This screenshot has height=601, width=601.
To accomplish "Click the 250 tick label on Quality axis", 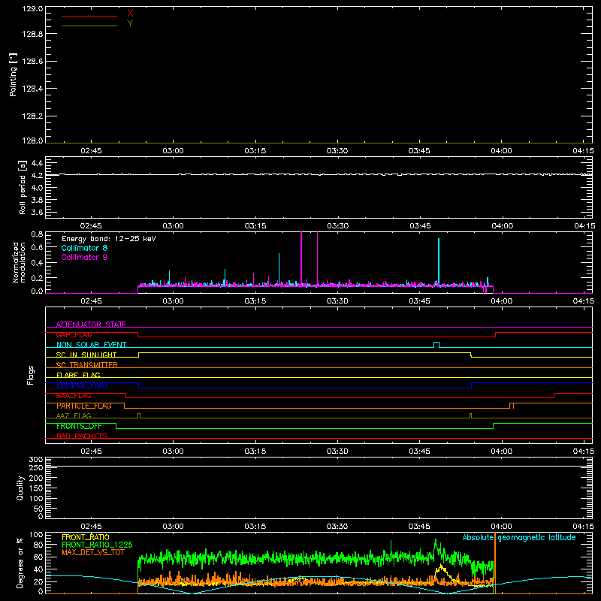I will coord(35,467).
